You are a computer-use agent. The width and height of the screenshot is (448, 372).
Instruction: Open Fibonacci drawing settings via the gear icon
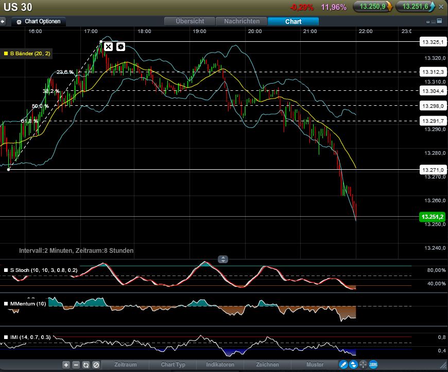click(121, 46)
